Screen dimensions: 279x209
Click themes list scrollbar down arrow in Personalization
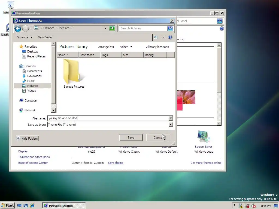(x=219, y=123)
